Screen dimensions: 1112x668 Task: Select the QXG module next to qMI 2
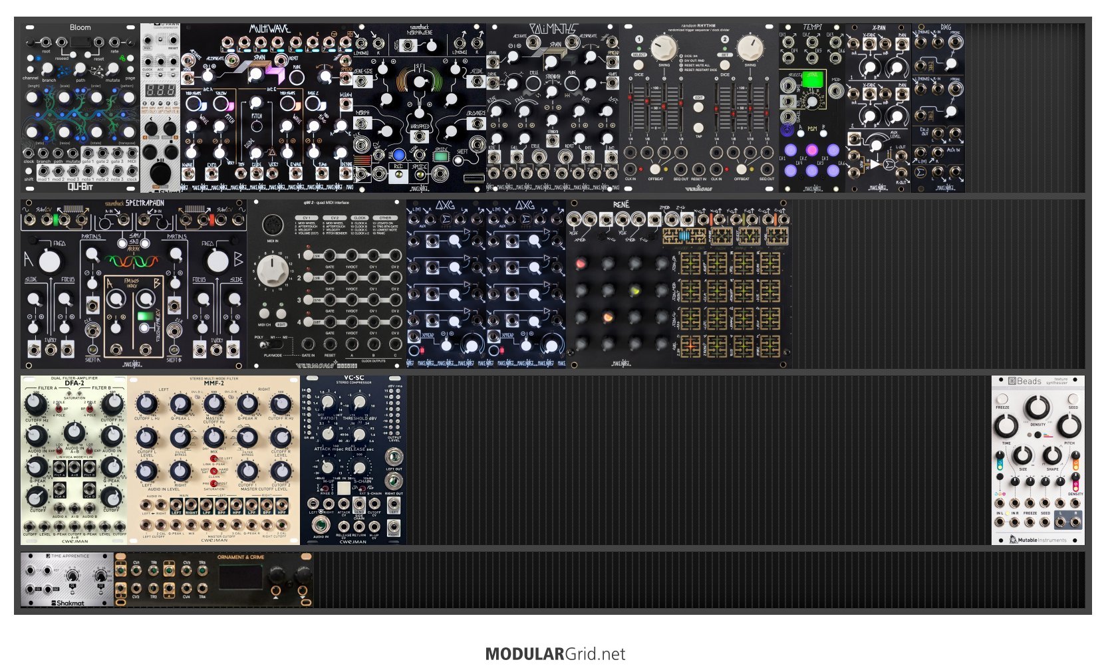coord(446,284)
